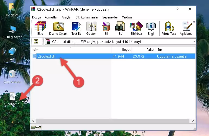Viewport: 209px width, 136px height.
Task: Click the help question mark button
Action: pos(178,9)
